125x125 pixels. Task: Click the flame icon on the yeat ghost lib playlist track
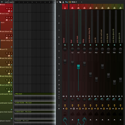click(x=9, y=91)
